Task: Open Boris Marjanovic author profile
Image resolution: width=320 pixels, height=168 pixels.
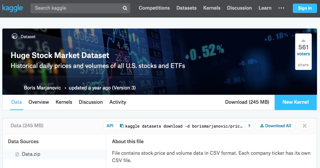Action: [x=42, y=88]
